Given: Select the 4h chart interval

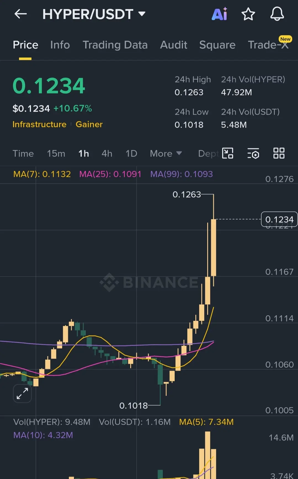Looking at the screenshot, I should click(107, 154).
